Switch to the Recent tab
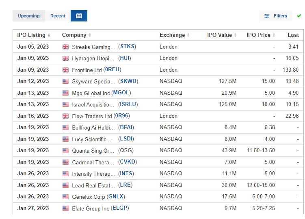This screenshot has width=305, height=219. [x=58, y=16]
